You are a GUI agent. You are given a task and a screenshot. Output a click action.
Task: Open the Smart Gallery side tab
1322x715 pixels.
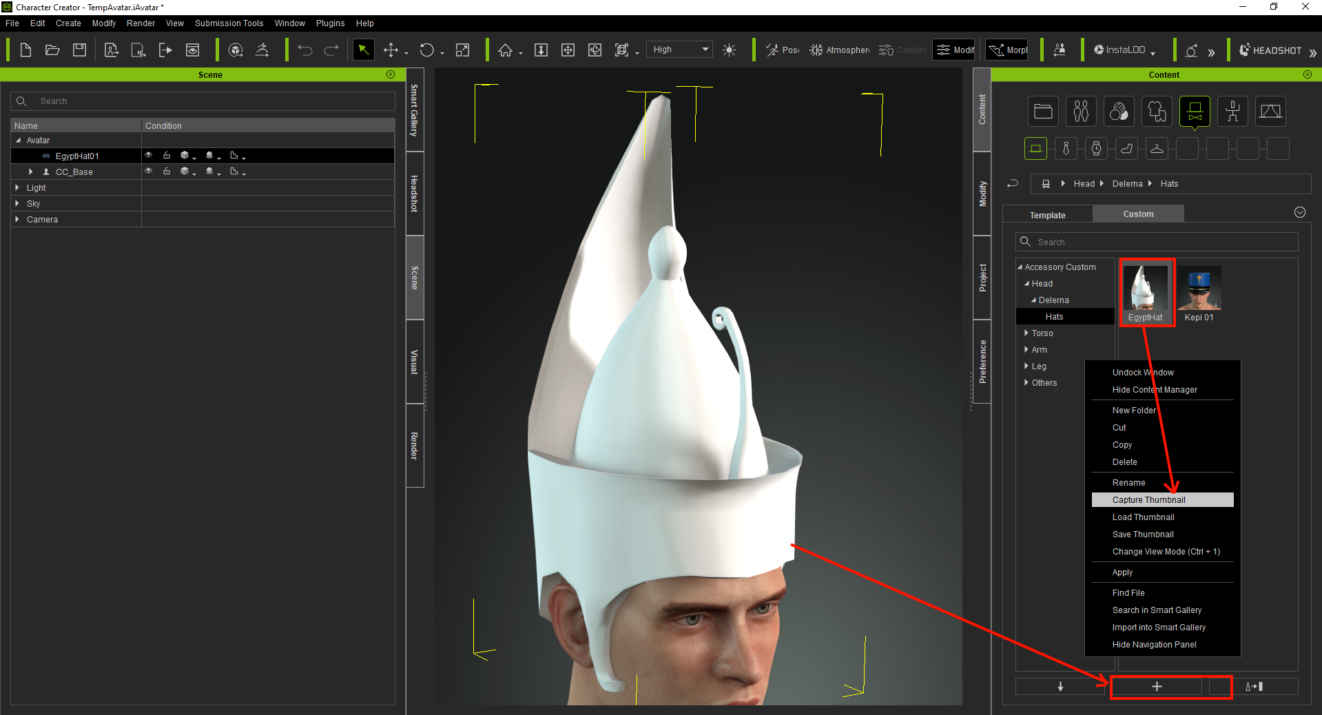coord(415,110)
